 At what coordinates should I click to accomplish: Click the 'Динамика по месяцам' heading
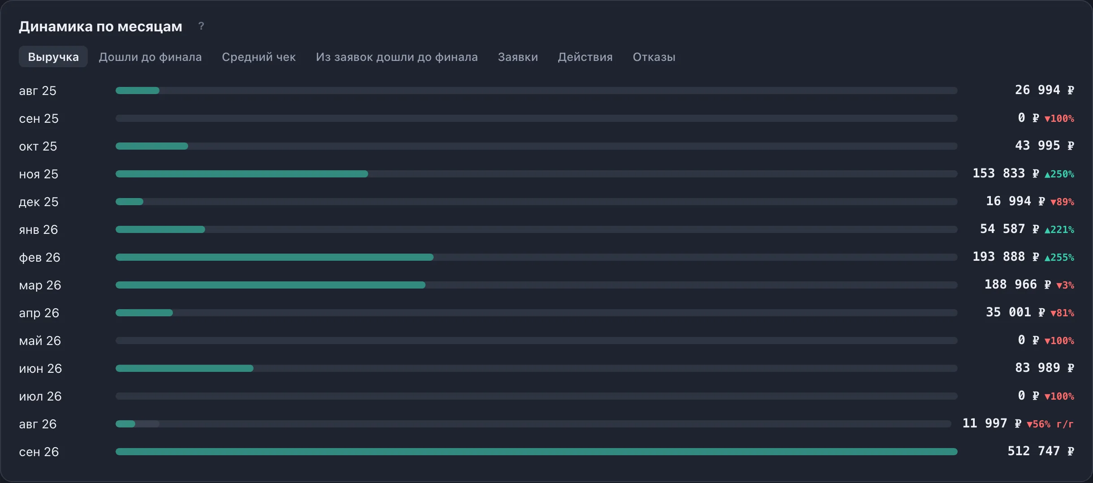tap(100, 27)
